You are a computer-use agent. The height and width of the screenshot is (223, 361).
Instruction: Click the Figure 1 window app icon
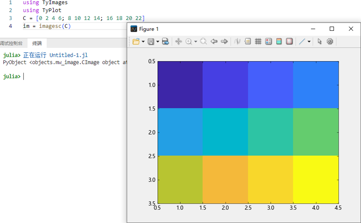click(134, 29)
